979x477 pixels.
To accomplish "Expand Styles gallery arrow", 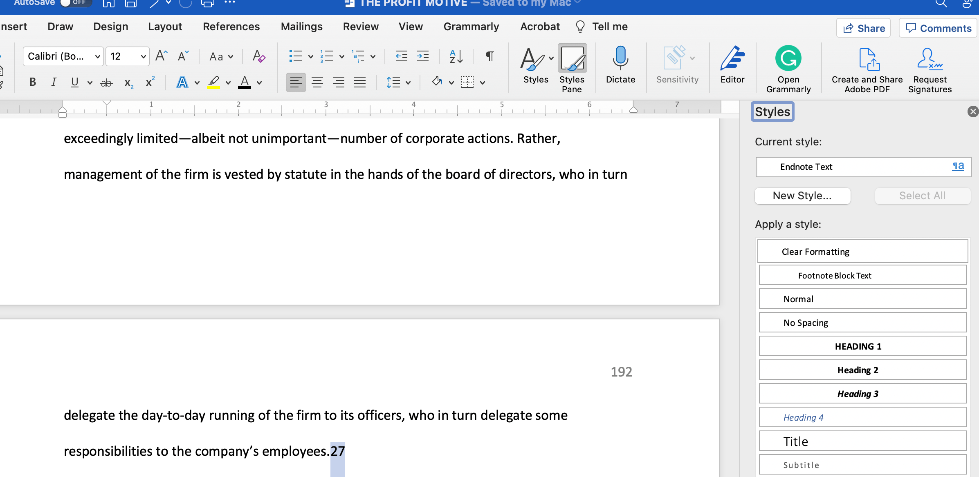I will click(x=551, y=58).
